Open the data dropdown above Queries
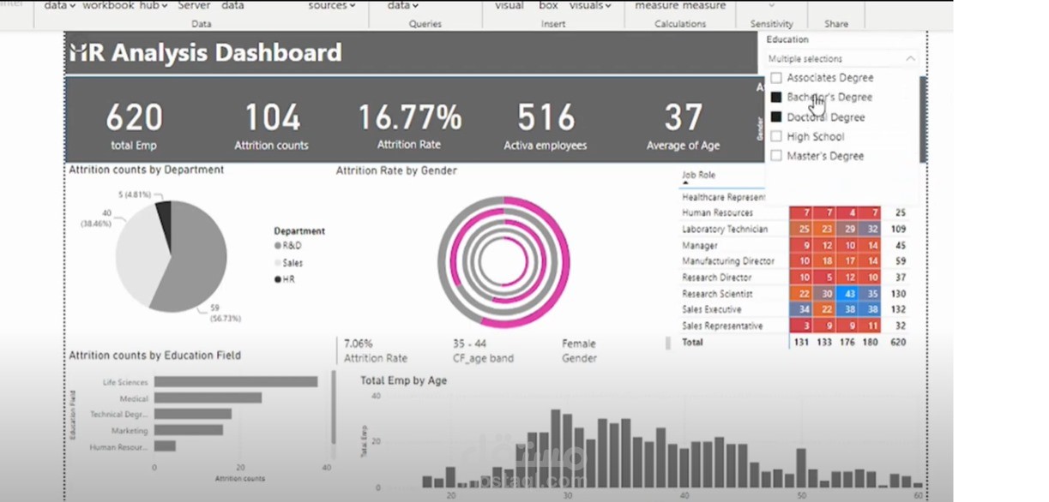 (x=401, y=5)
